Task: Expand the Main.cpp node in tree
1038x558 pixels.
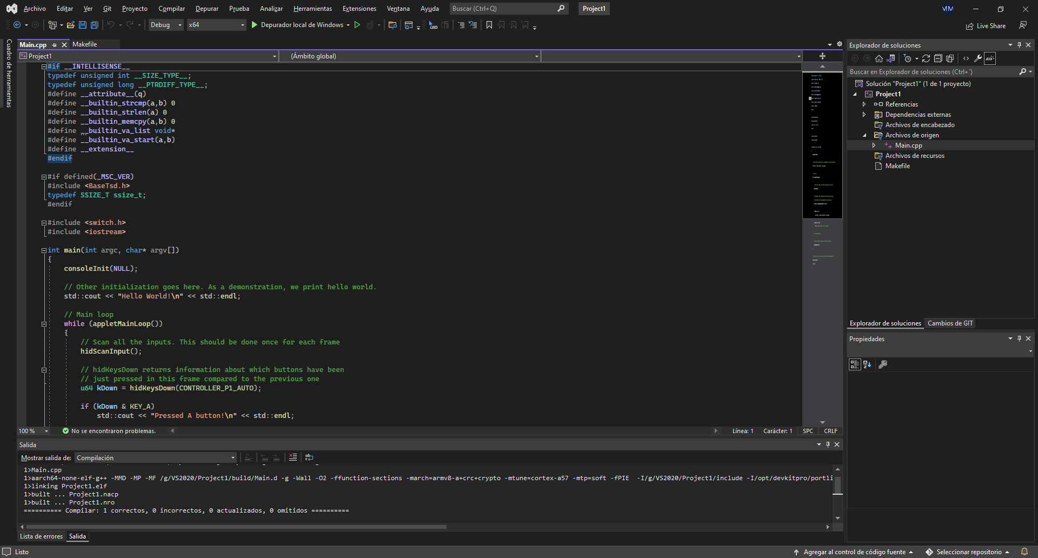Action: click(x=874, y=145)
